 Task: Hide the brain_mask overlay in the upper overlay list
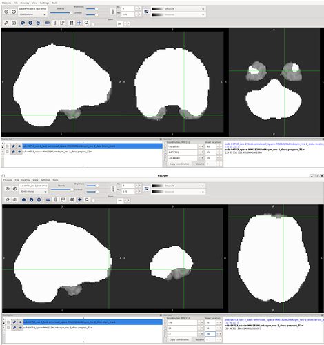coord(19,146)
